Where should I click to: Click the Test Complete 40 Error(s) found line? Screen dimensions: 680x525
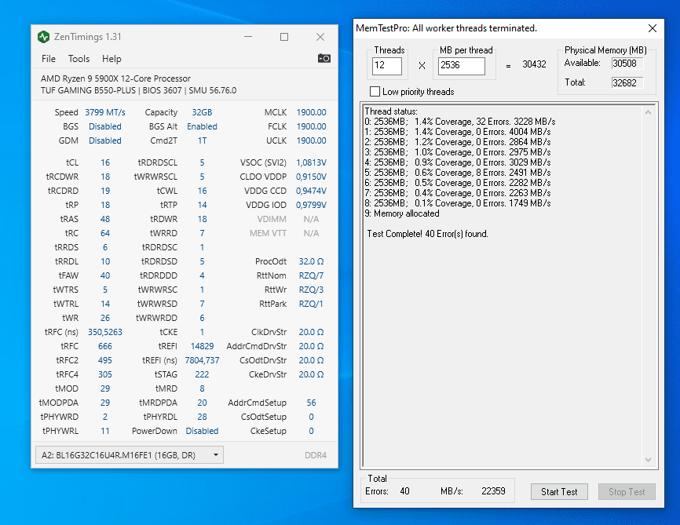pos(428,234)
